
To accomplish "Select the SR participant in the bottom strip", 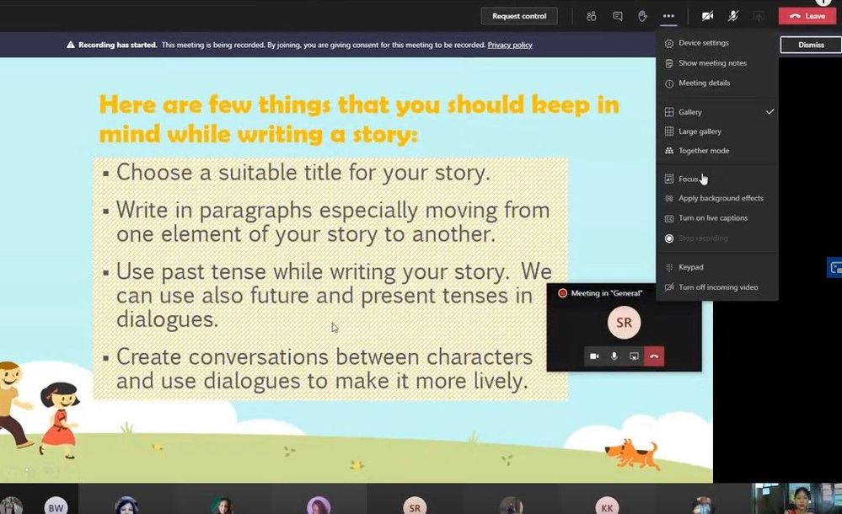I will [415, 507].
